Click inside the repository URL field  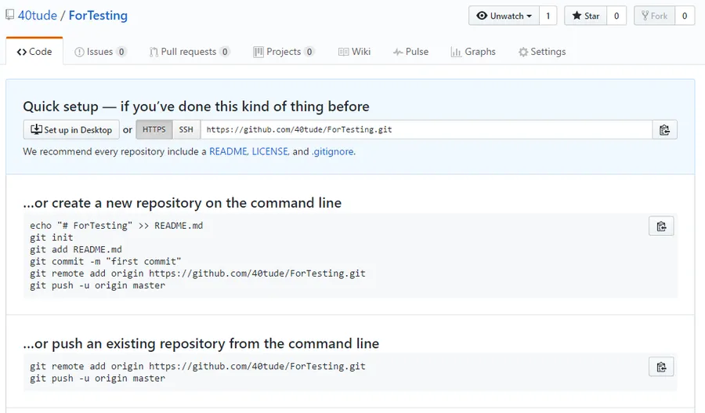pos(426,129)
